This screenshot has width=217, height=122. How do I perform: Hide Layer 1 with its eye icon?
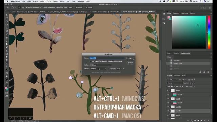click(x=169, y=115)
